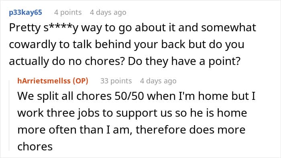Select the '33 points' score label

tap(116, 81)
